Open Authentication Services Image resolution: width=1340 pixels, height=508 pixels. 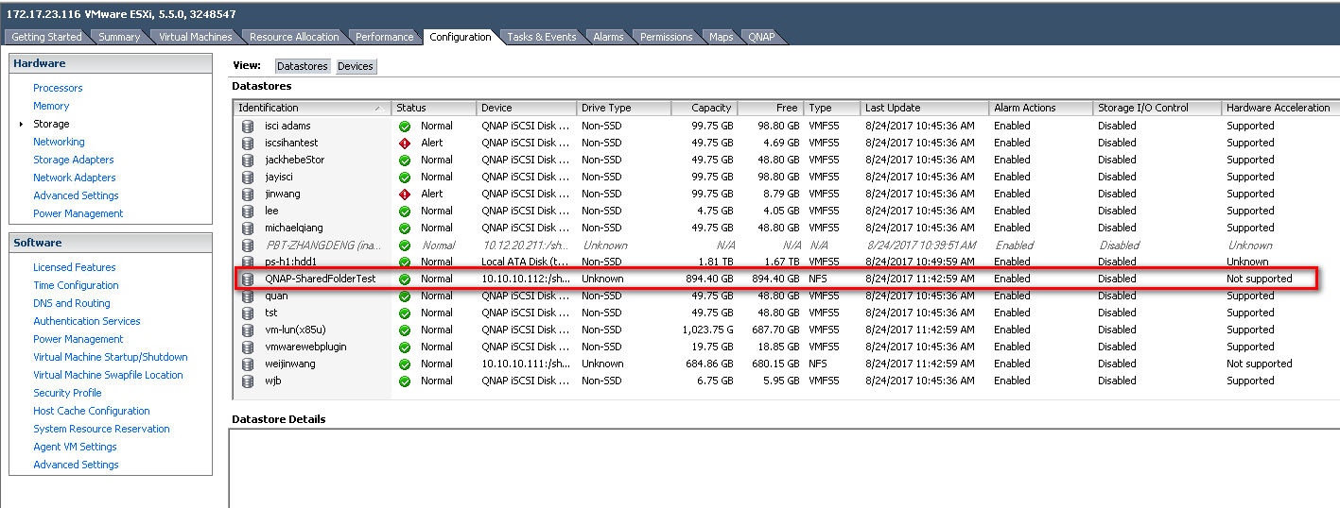pyautogui.click(x=87, y=321)
